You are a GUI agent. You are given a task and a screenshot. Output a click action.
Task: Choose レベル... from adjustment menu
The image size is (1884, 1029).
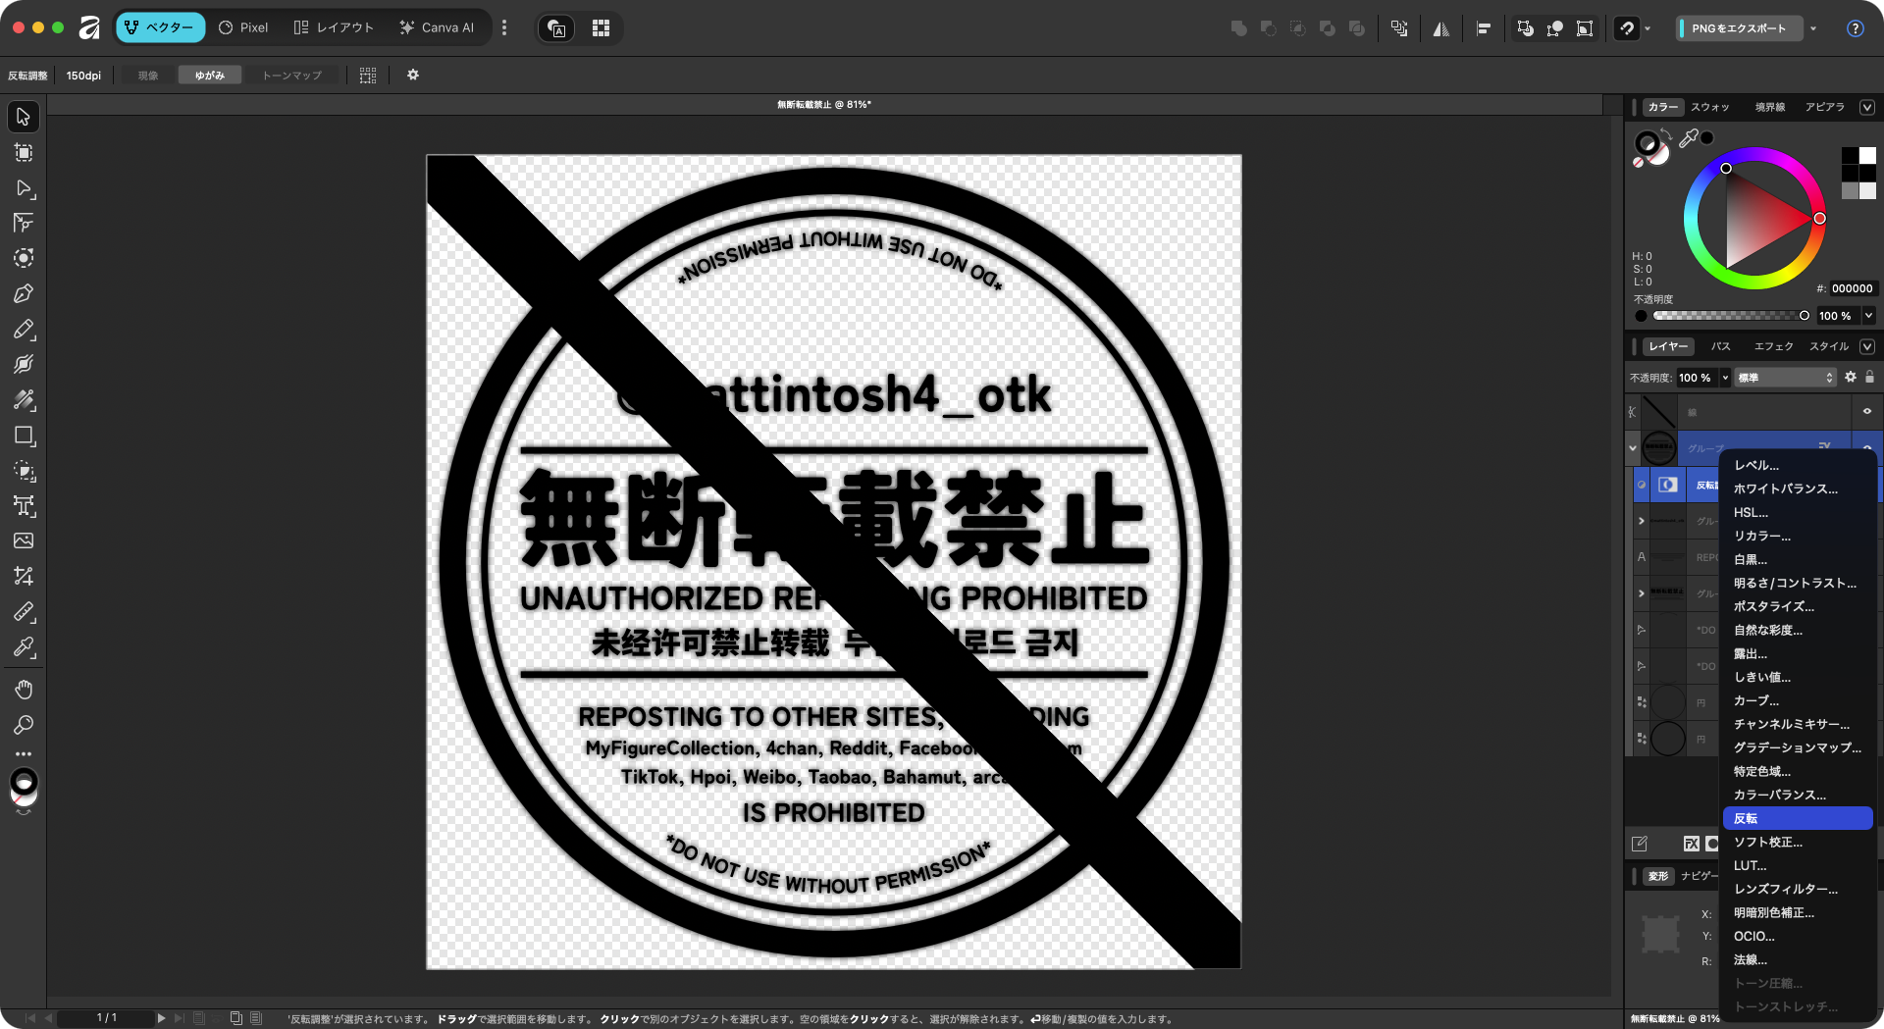pyautogui.click(x=1798, y=465)
